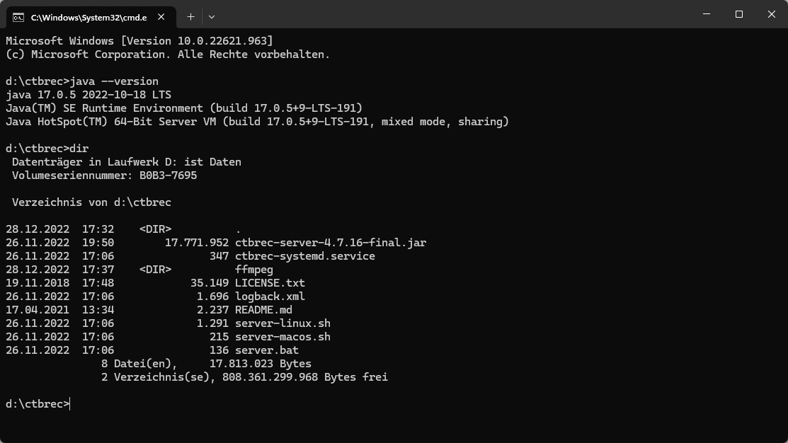The height and width of the screenshot is (443, 788).
Task: Click the java --version command text
Action: tap(114, 81)
